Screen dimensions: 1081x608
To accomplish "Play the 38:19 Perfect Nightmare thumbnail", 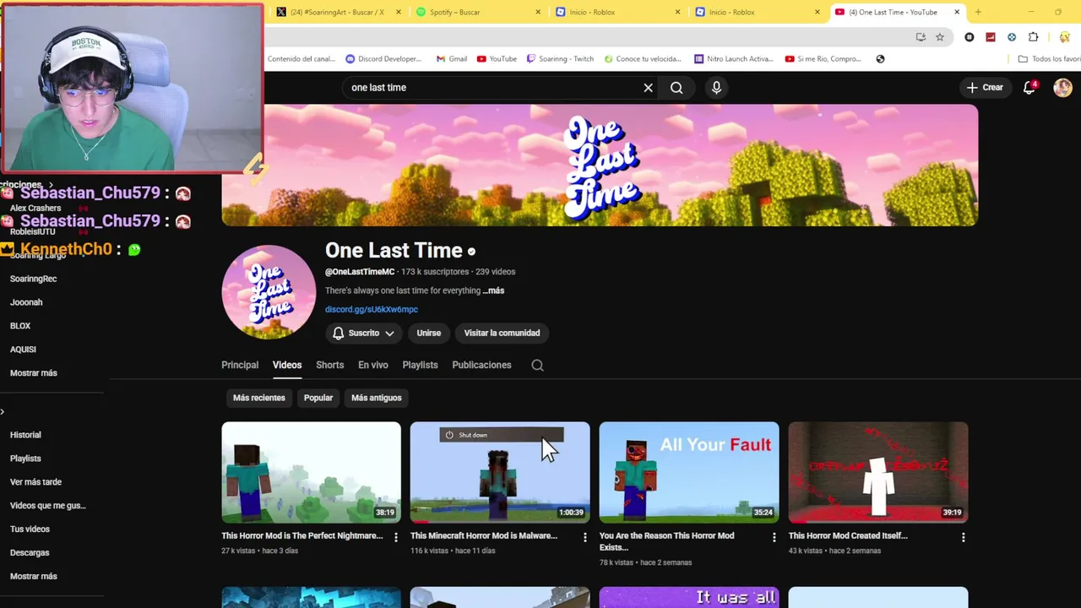I will [311, 473].
